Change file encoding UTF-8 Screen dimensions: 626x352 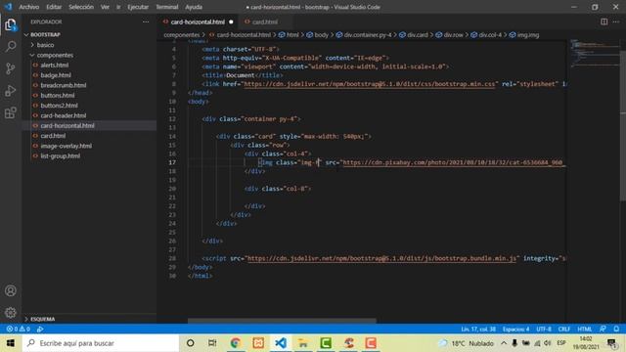click(x=544, y=329)
